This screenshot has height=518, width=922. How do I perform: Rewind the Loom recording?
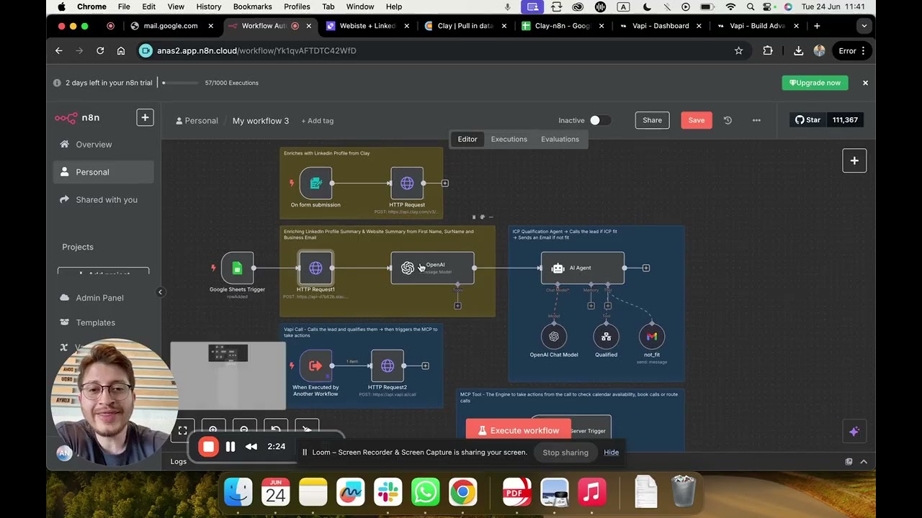point(251,447)
